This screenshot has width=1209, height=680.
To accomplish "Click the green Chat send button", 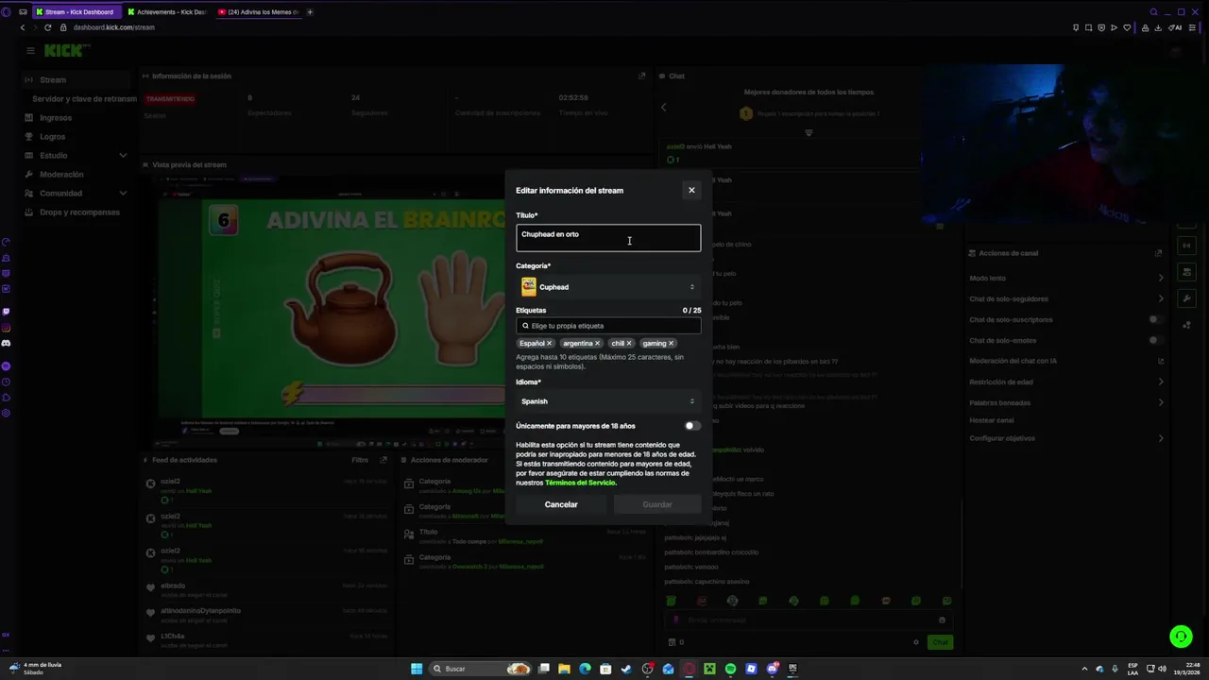I will [x=940, y=642].
